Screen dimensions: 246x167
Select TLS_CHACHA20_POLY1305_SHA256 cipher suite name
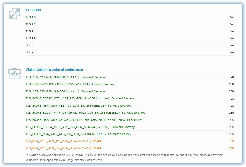coord(50,84)
